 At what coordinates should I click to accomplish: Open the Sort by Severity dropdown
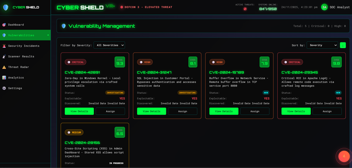[322, 45]
